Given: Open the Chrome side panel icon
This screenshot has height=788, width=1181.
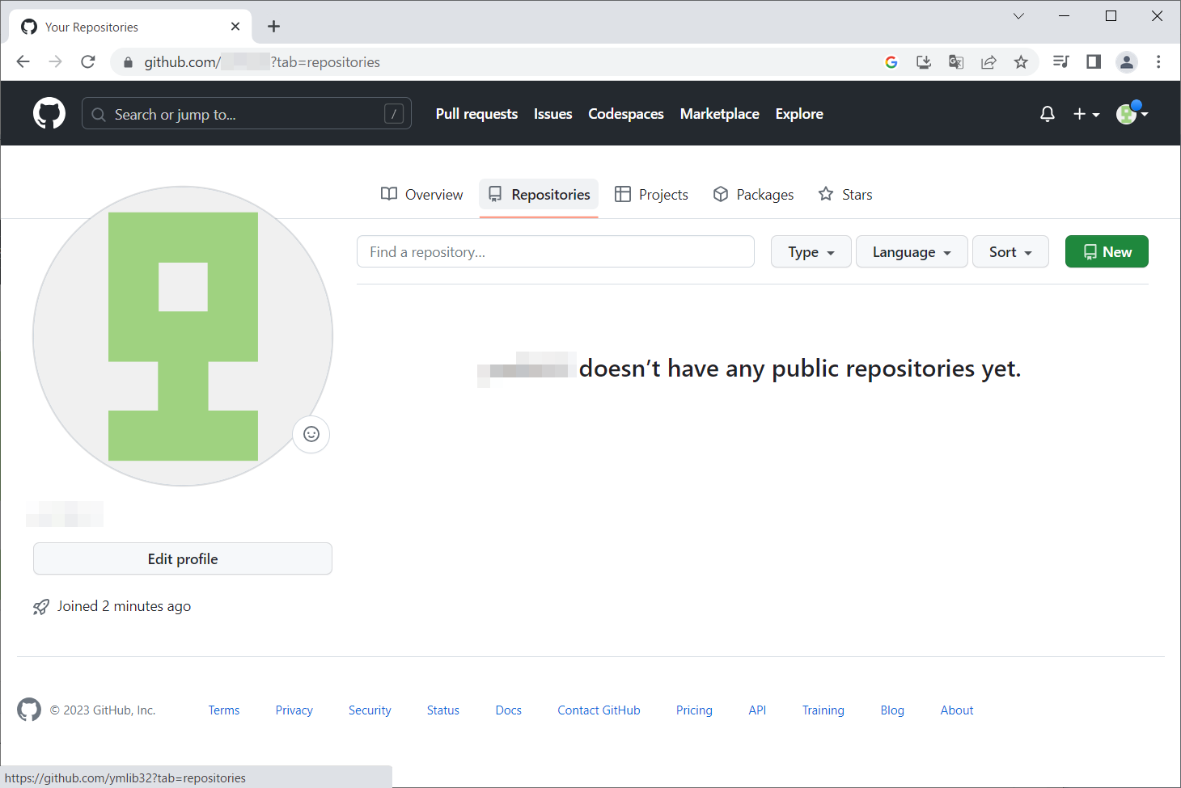Looking at the screenshot, I should coord(1094,62).
